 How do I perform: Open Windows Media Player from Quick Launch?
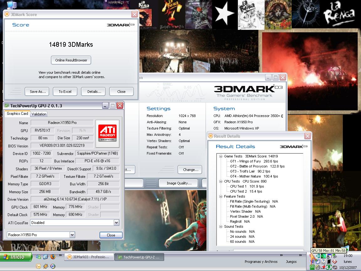point(53,266)
